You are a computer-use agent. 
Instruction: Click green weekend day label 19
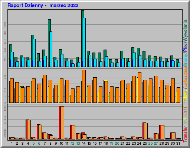point(112,144)
